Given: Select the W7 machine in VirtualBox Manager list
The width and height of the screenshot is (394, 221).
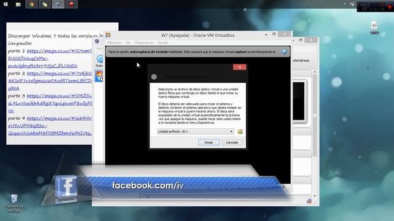Looking at the screenshot, I should pyautogui.click(x=99, y=76).
